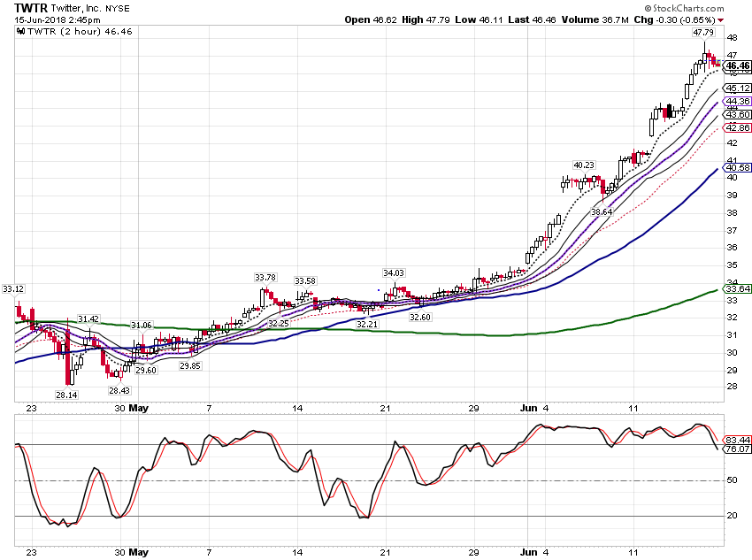Click the 34.03 high annotation
This screenshot has width=752, height=560.
(x=394, y=272)
